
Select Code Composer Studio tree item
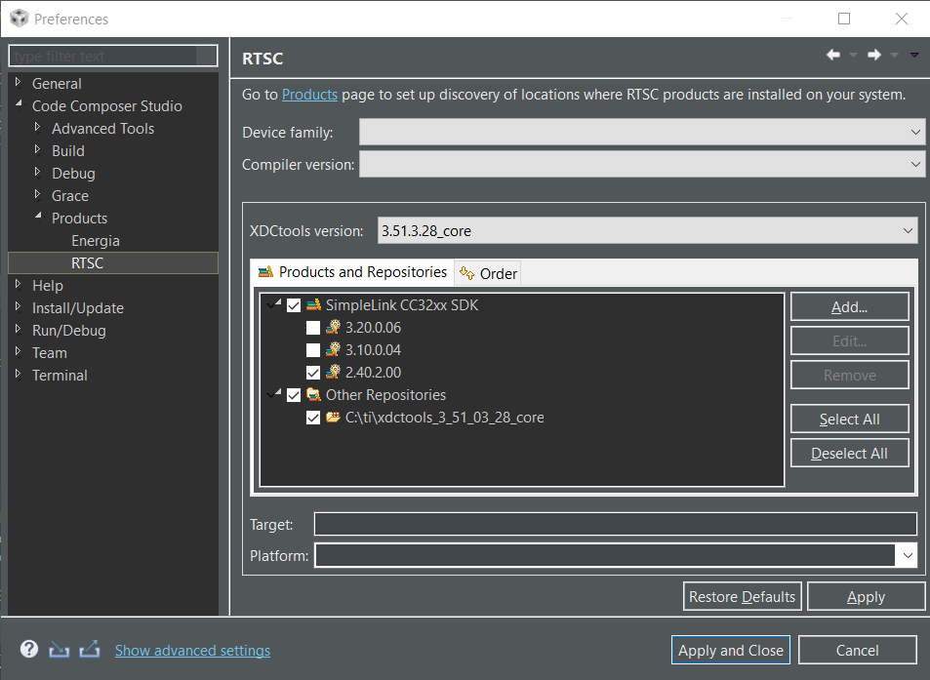coord(106,106)
